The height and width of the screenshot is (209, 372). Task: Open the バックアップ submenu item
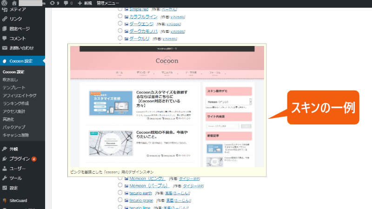pos(14,127)
